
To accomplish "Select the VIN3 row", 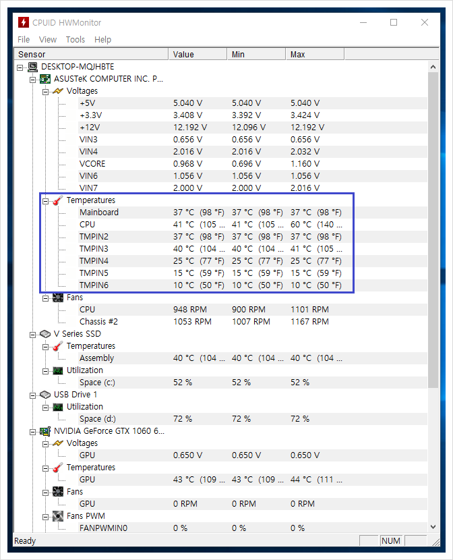I will (253, 140).
